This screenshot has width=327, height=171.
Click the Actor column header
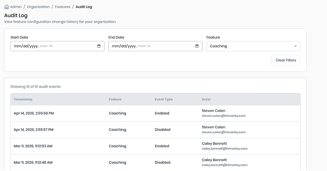206,99
